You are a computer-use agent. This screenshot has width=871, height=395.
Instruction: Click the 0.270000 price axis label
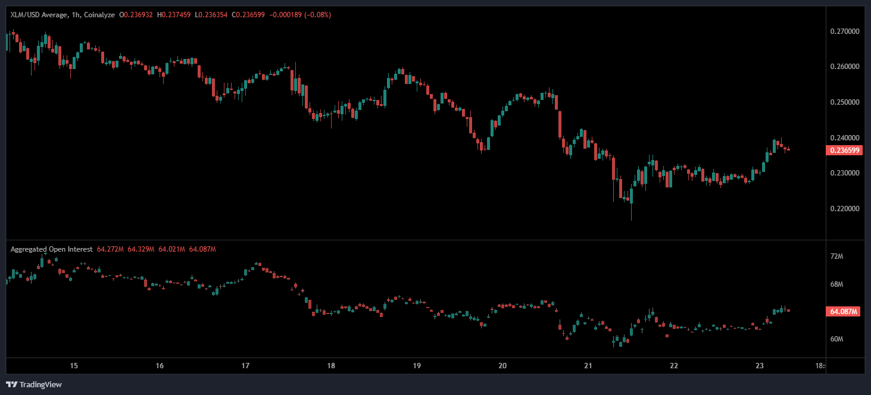(x=844, y=31)
